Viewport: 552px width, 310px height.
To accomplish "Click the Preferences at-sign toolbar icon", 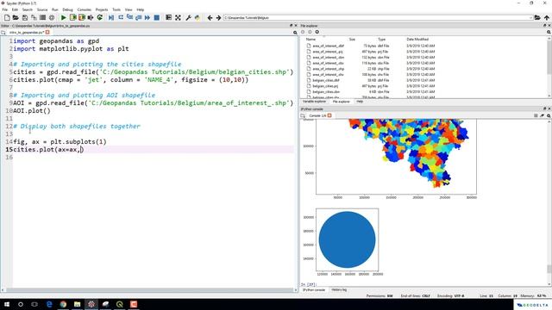I will (52, 17).
